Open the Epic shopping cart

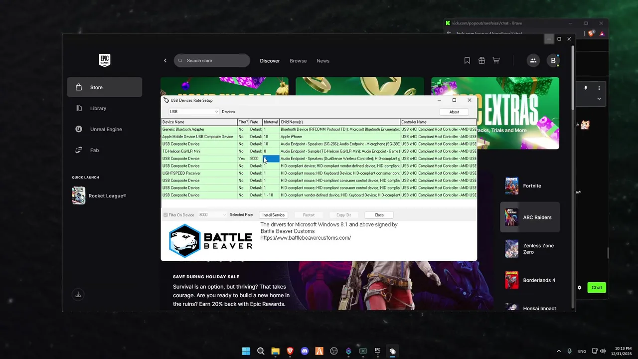coord(496,60)
